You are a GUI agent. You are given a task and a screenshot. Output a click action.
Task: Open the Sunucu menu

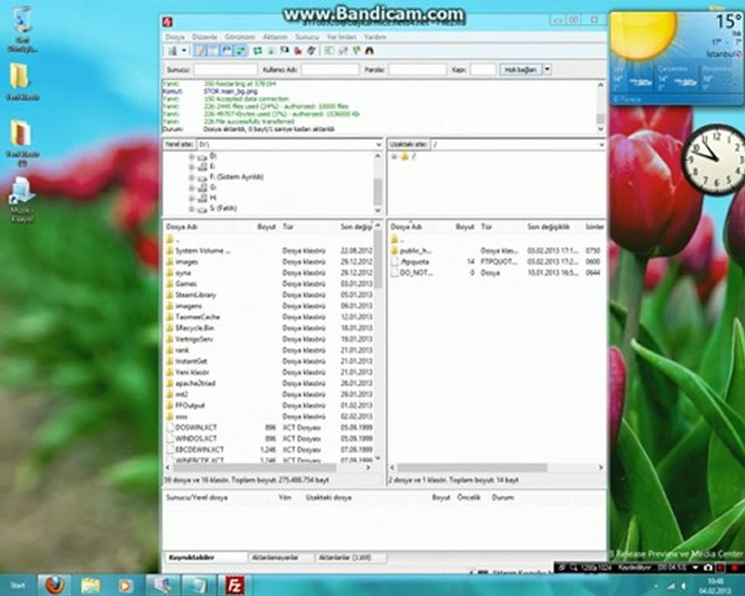pyautogui.click(x=307, y=36)
